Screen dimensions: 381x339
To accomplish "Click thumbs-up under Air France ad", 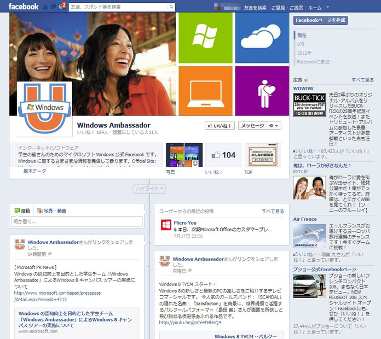I will click(x=295, y=254).
